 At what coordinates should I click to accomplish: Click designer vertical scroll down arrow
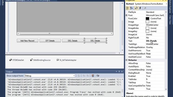point(122,50)
